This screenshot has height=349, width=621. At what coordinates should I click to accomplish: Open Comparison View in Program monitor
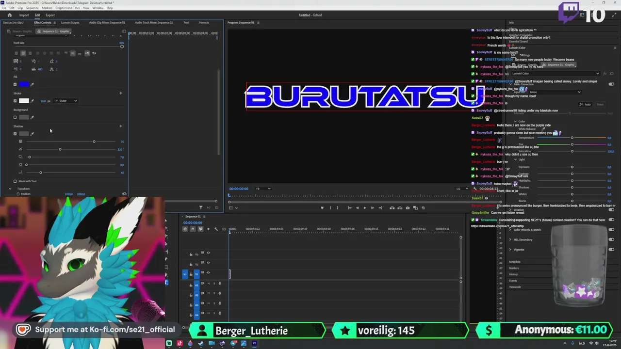click(415, 208)
